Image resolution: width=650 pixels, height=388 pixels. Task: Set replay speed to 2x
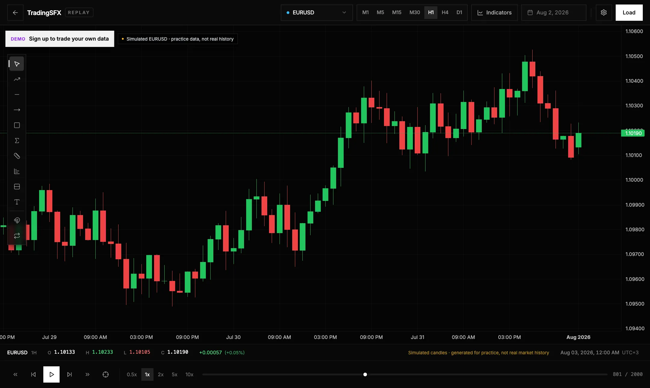tap(161, 374)
